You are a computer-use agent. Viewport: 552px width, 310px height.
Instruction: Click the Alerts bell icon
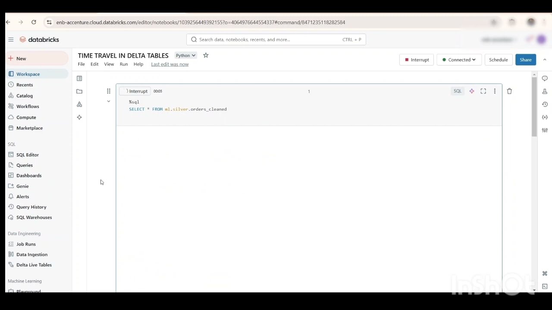(x=11, y=196)
